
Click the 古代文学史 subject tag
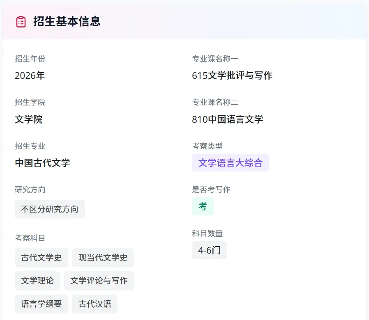click(x=42, y=258)
